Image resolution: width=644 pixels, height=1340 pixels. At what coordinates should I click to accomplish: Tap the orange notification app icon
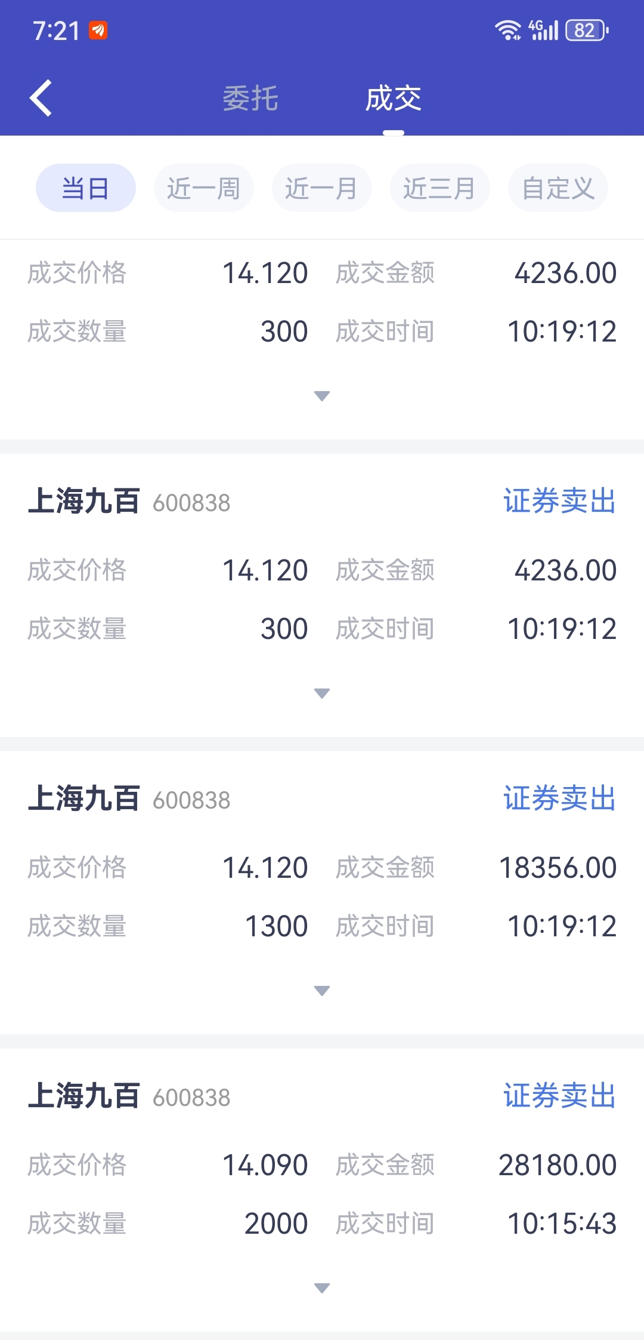[x=98, y=30]
